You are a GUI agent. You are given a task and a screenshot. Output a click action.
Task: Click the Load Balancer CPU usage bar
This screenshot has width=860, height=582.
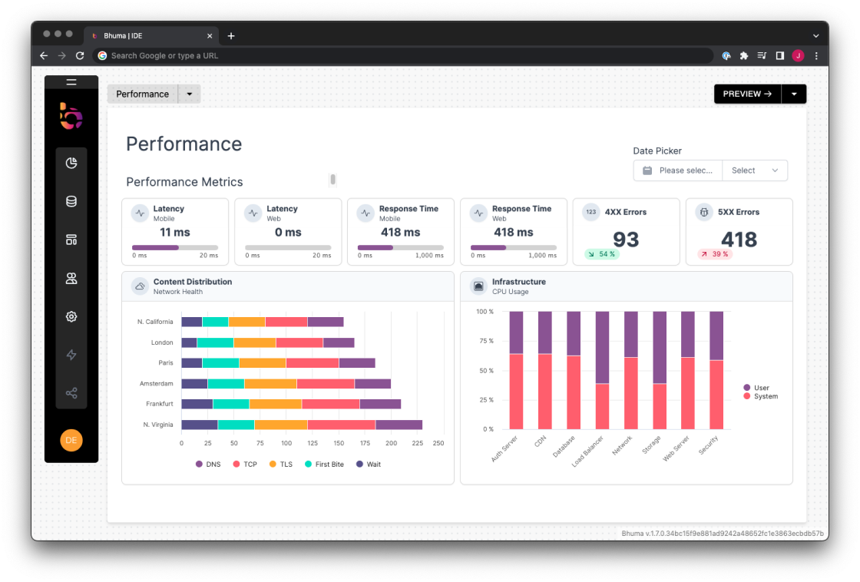(x=602, y=370)
